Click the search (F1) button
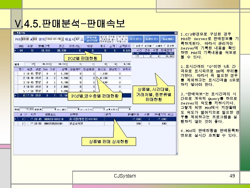Image resolution: width=250 pixels, height=188 pixels. [x=136, y=39]
